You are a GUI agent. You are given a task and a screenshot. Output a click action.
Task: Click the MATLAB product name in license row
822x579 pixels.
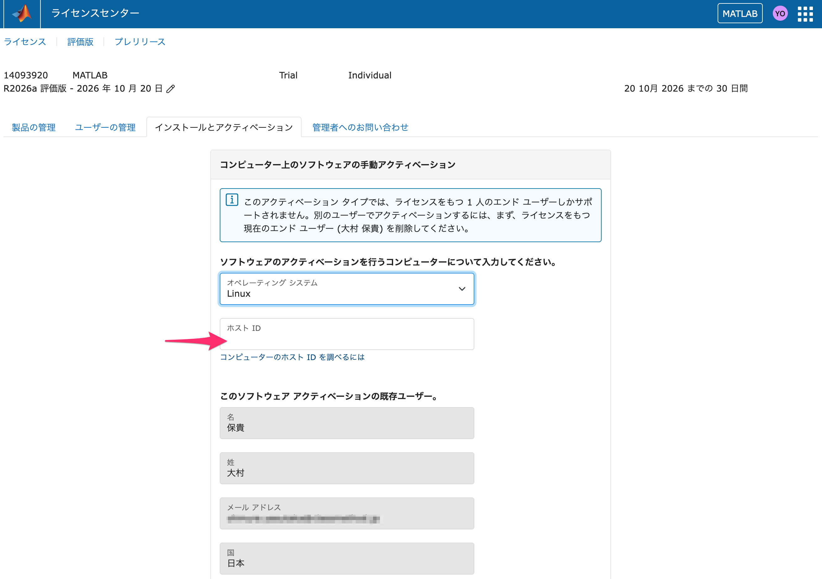tap(90, 75)
